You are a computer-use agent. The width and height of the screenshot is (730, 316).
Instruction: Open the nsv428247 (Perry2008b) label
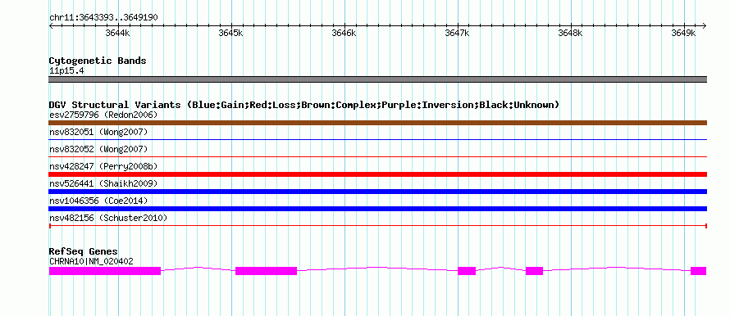pyautogui.click(x=103, y=167)
